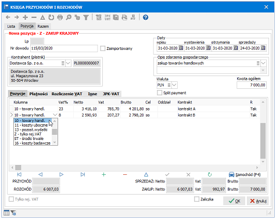Open calendar for the wystawienia date
Screen dimensions: 276x219
[208, 48]
